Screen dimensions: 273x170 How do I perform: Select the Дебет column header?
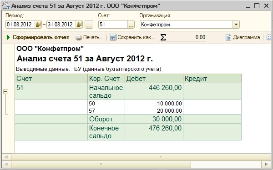click(x=154, y=79)
